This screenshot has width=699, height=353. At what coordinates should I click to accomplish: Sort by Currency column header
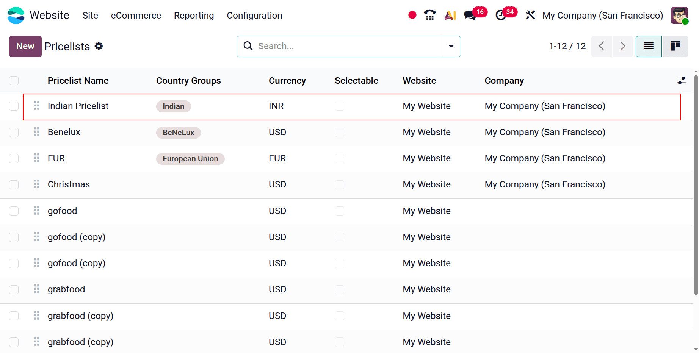pyautogui.click(x=287, y=81)
